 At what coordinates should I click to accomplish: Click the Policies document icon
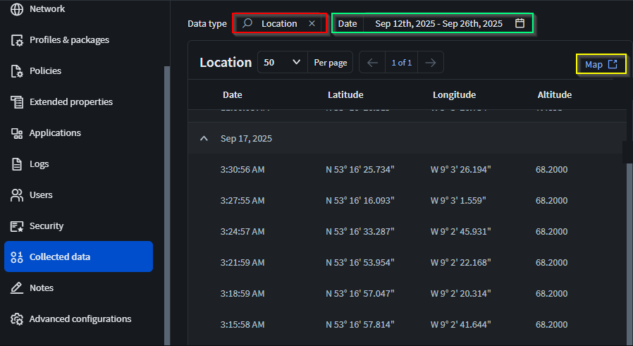[x=18, y=71]
